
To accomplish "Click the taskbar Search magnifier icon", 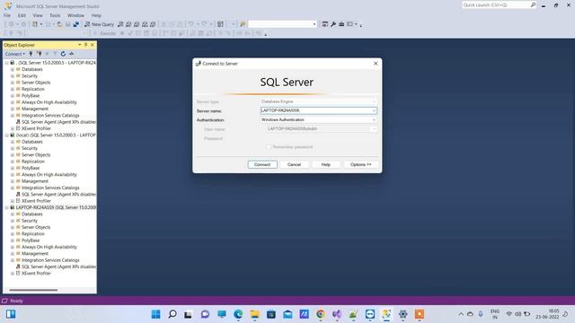I will tap(172, 314).
